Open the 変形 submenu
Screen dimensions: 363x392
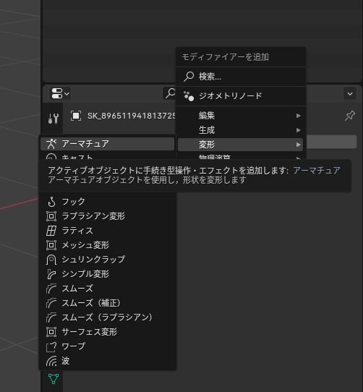click(x=241, y=145)
